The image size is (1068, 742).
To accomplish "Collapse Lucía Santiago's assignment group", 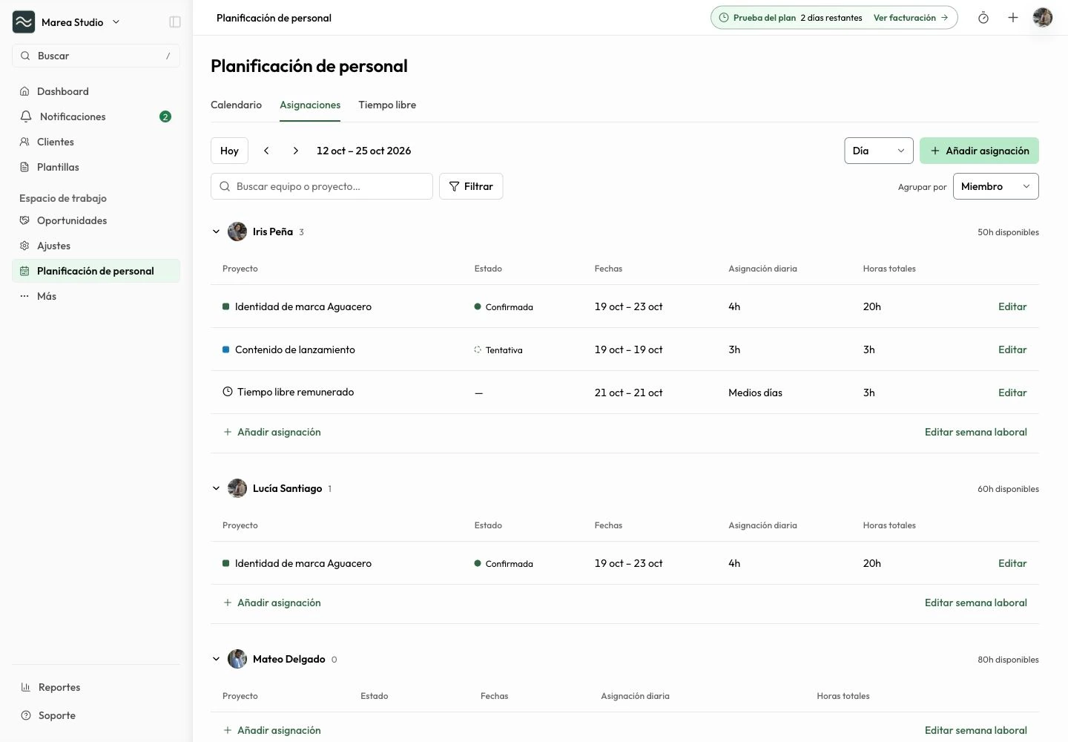I will (x=216, y=488).
